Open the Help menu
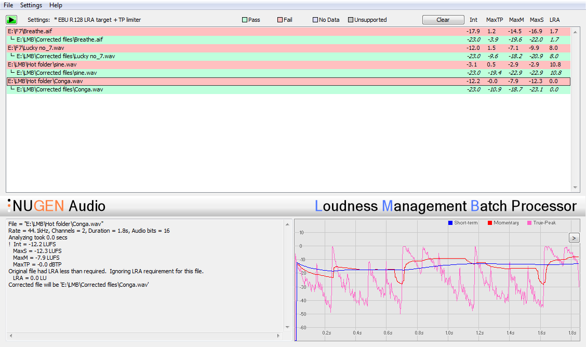The width and height of the screenshot is (586, 347). click(56, 5)
